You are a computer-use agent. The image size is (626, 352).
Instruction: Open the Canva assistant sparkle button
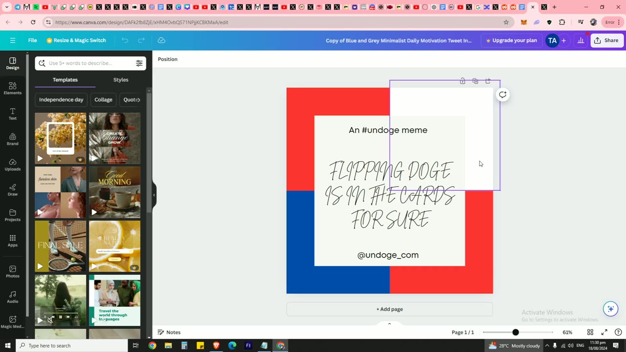pyautogui.click(x=610, y=309)
